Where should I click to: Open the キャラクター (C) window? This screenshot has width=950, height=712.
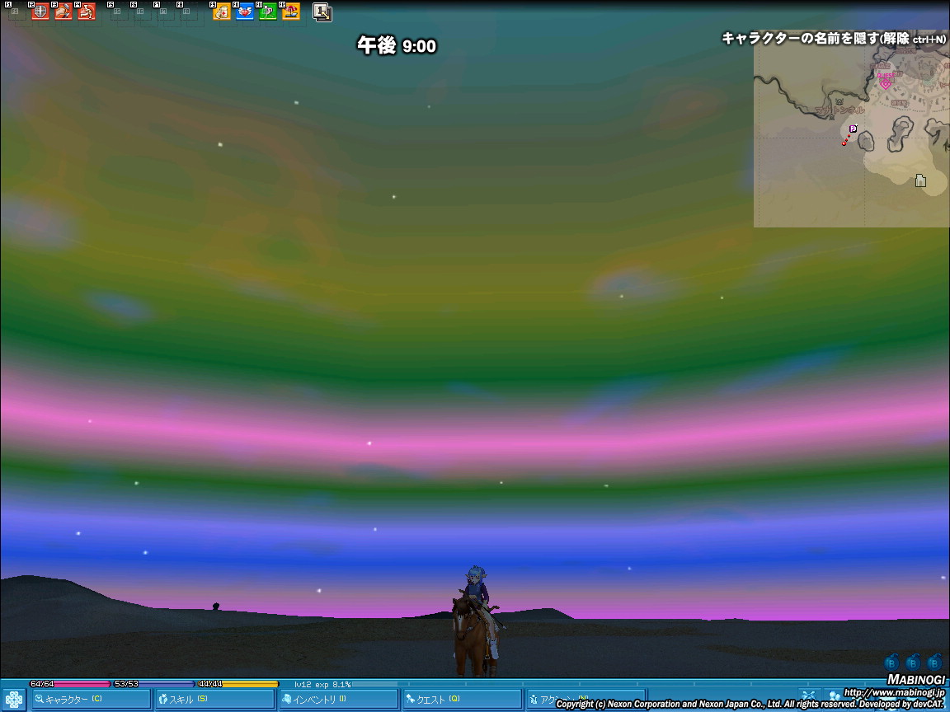[x=91, y=700]
